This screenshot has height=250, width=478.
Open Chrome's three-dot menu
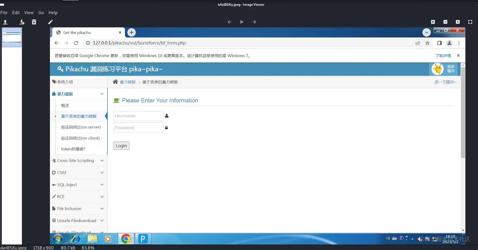pos(459,43)
